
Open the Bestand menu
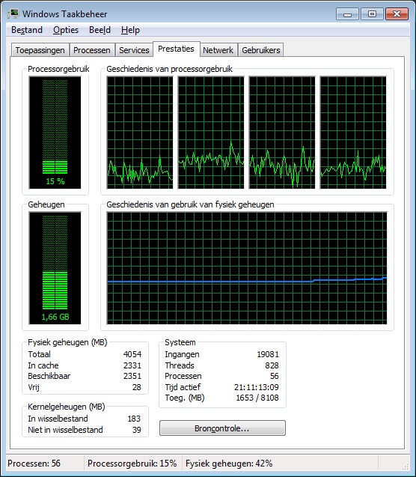pyautogui.click(x=27, y=30)
